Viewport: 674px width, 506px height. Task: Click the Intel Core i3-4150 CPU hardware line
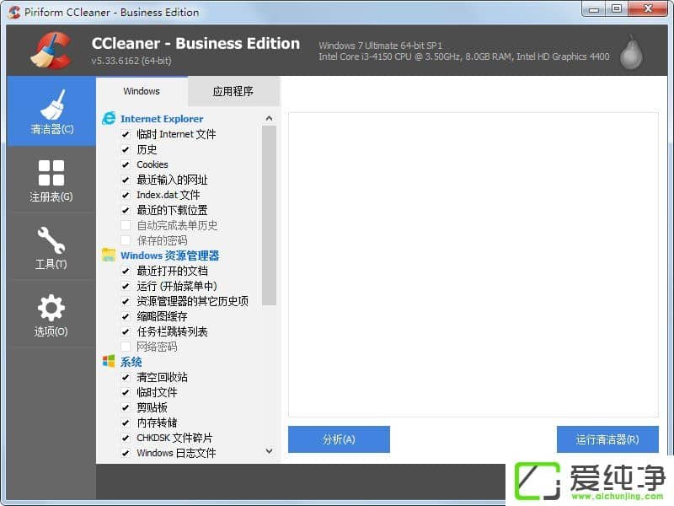[x=464, y=57]
